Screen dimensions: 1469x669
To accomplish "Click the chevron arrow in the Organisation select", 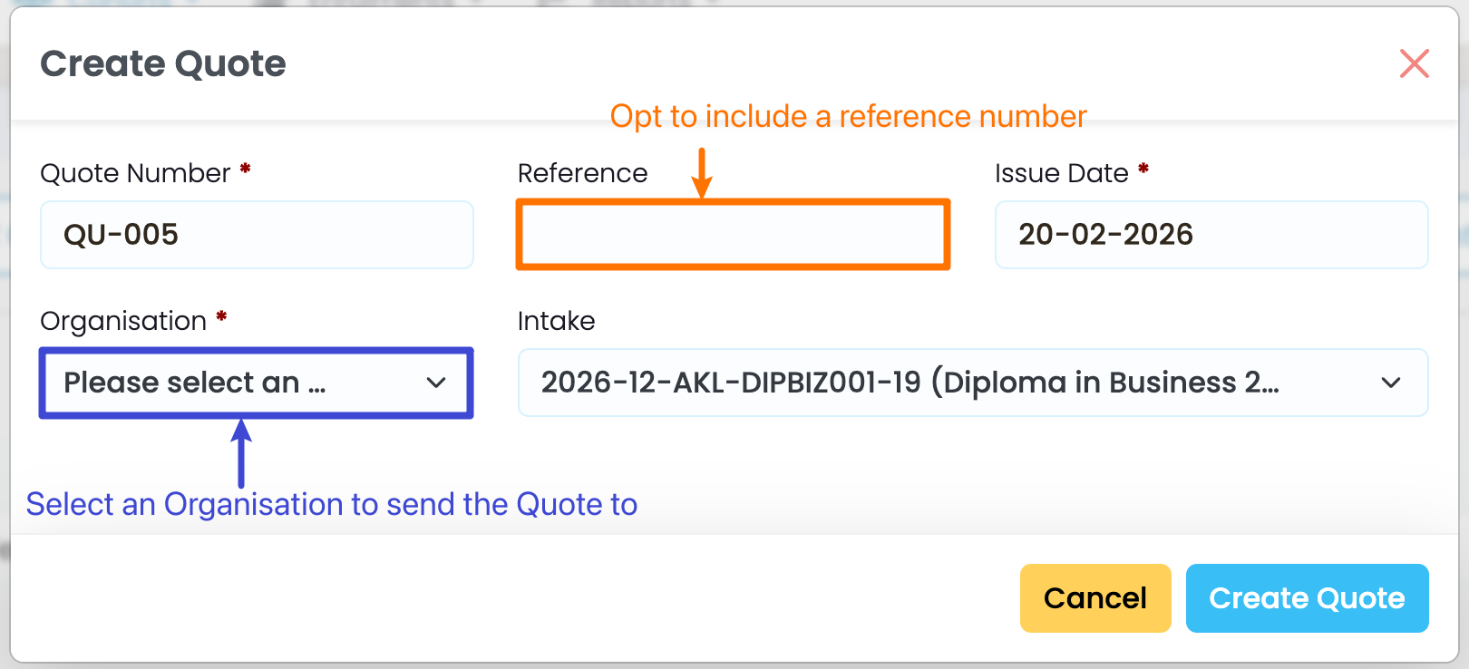I will click(436, 383).
